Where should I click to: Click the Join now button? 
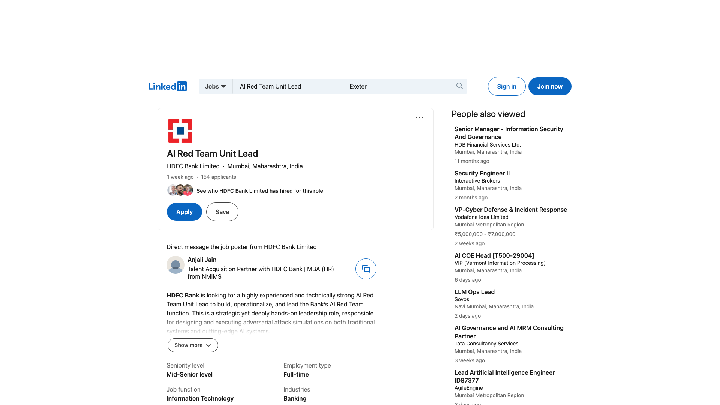click(550, 86)
